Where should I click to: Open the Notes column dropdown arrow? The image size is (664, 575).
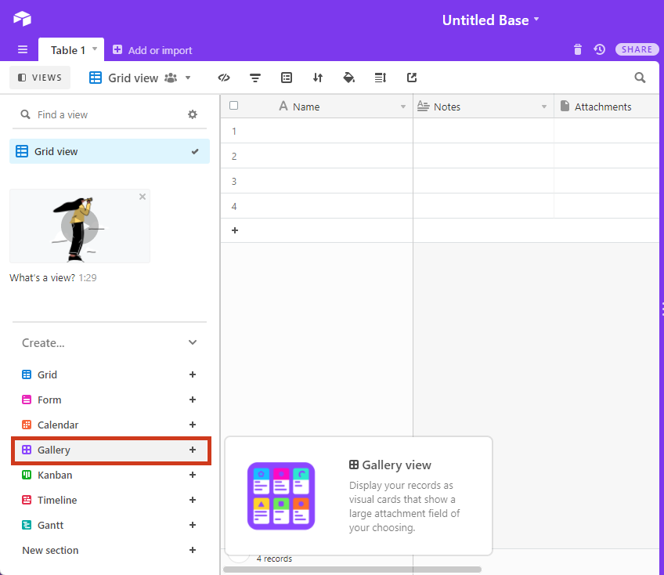[x=544, y=107]
